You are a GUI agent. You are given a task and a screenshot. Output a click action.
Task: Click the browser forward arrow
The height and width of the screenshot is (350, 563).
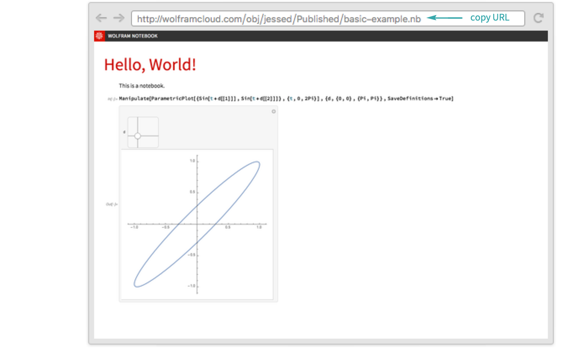119,18
